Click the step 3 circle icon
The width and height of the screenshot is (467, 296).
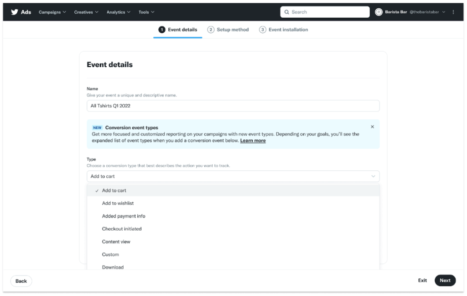(x=263, y=30)
